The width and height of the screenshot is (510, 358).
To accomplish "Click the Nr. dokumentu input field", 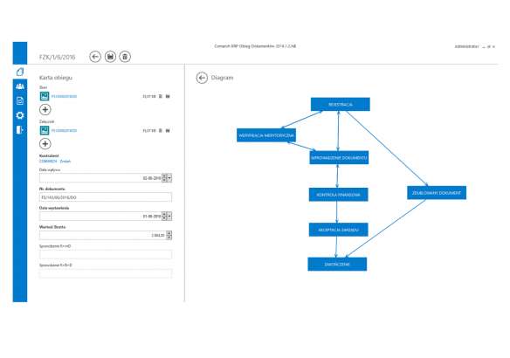I will 106,197.
